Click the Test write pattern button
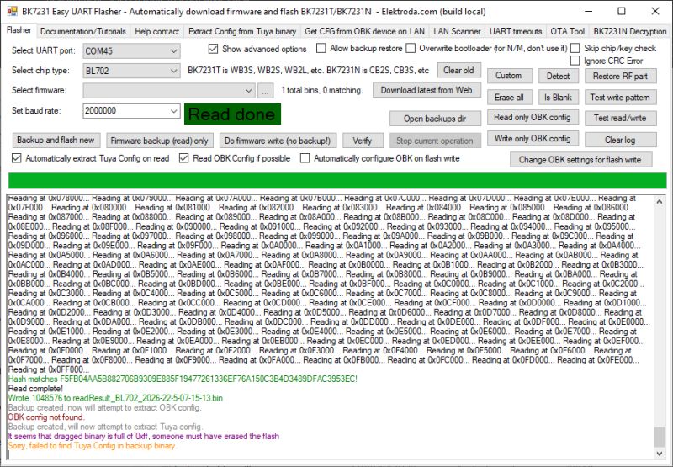Screen dimensions: 673x467 tap(620, 98)
